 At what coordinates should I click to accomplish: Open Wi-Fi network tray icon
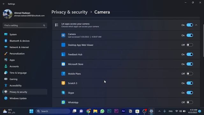pos(177,111)
